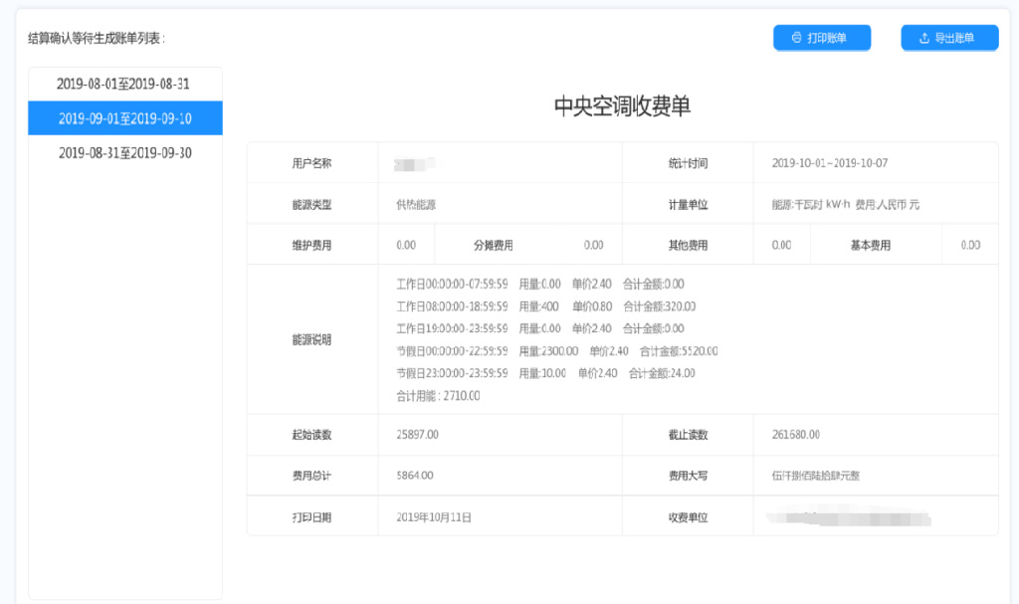Click the 工作日19:00:00-23:59:59 usage line
Screen dimensions: 1019x604
click(x=540, y=328)
